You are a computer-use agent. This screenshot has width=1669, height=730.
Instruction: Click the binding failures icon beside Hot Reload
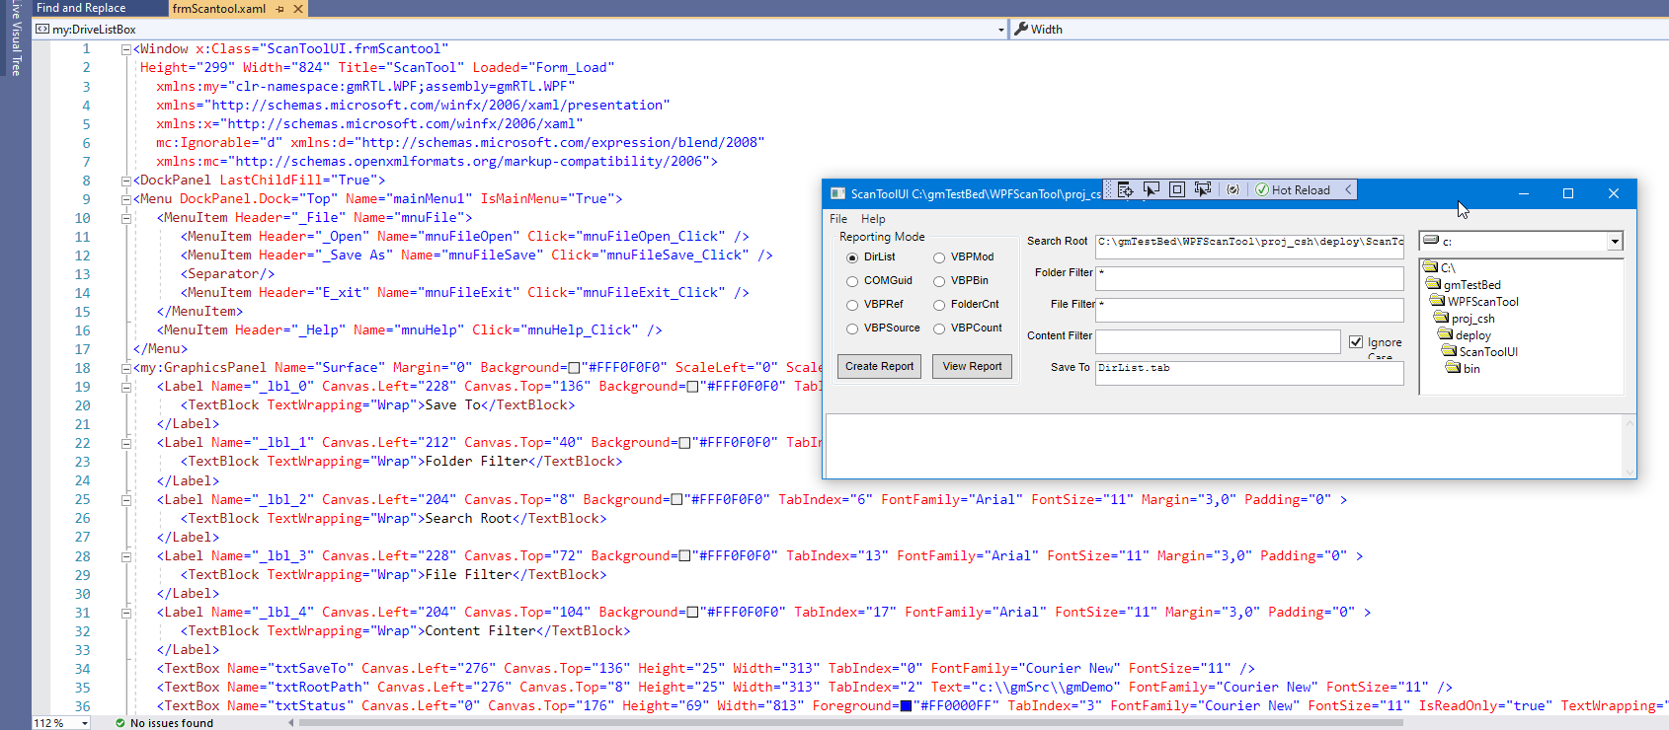[x=1232, y=189]
